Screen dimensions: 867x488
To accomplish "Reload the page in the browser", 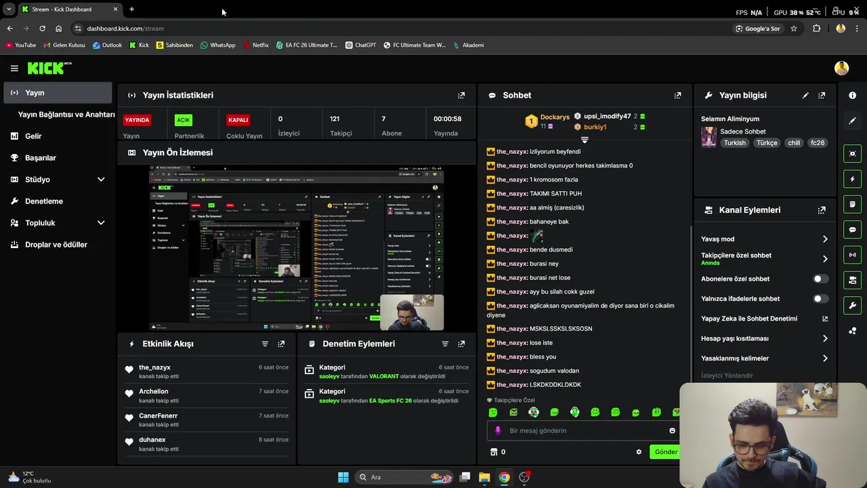I will [x=42, y=28].
